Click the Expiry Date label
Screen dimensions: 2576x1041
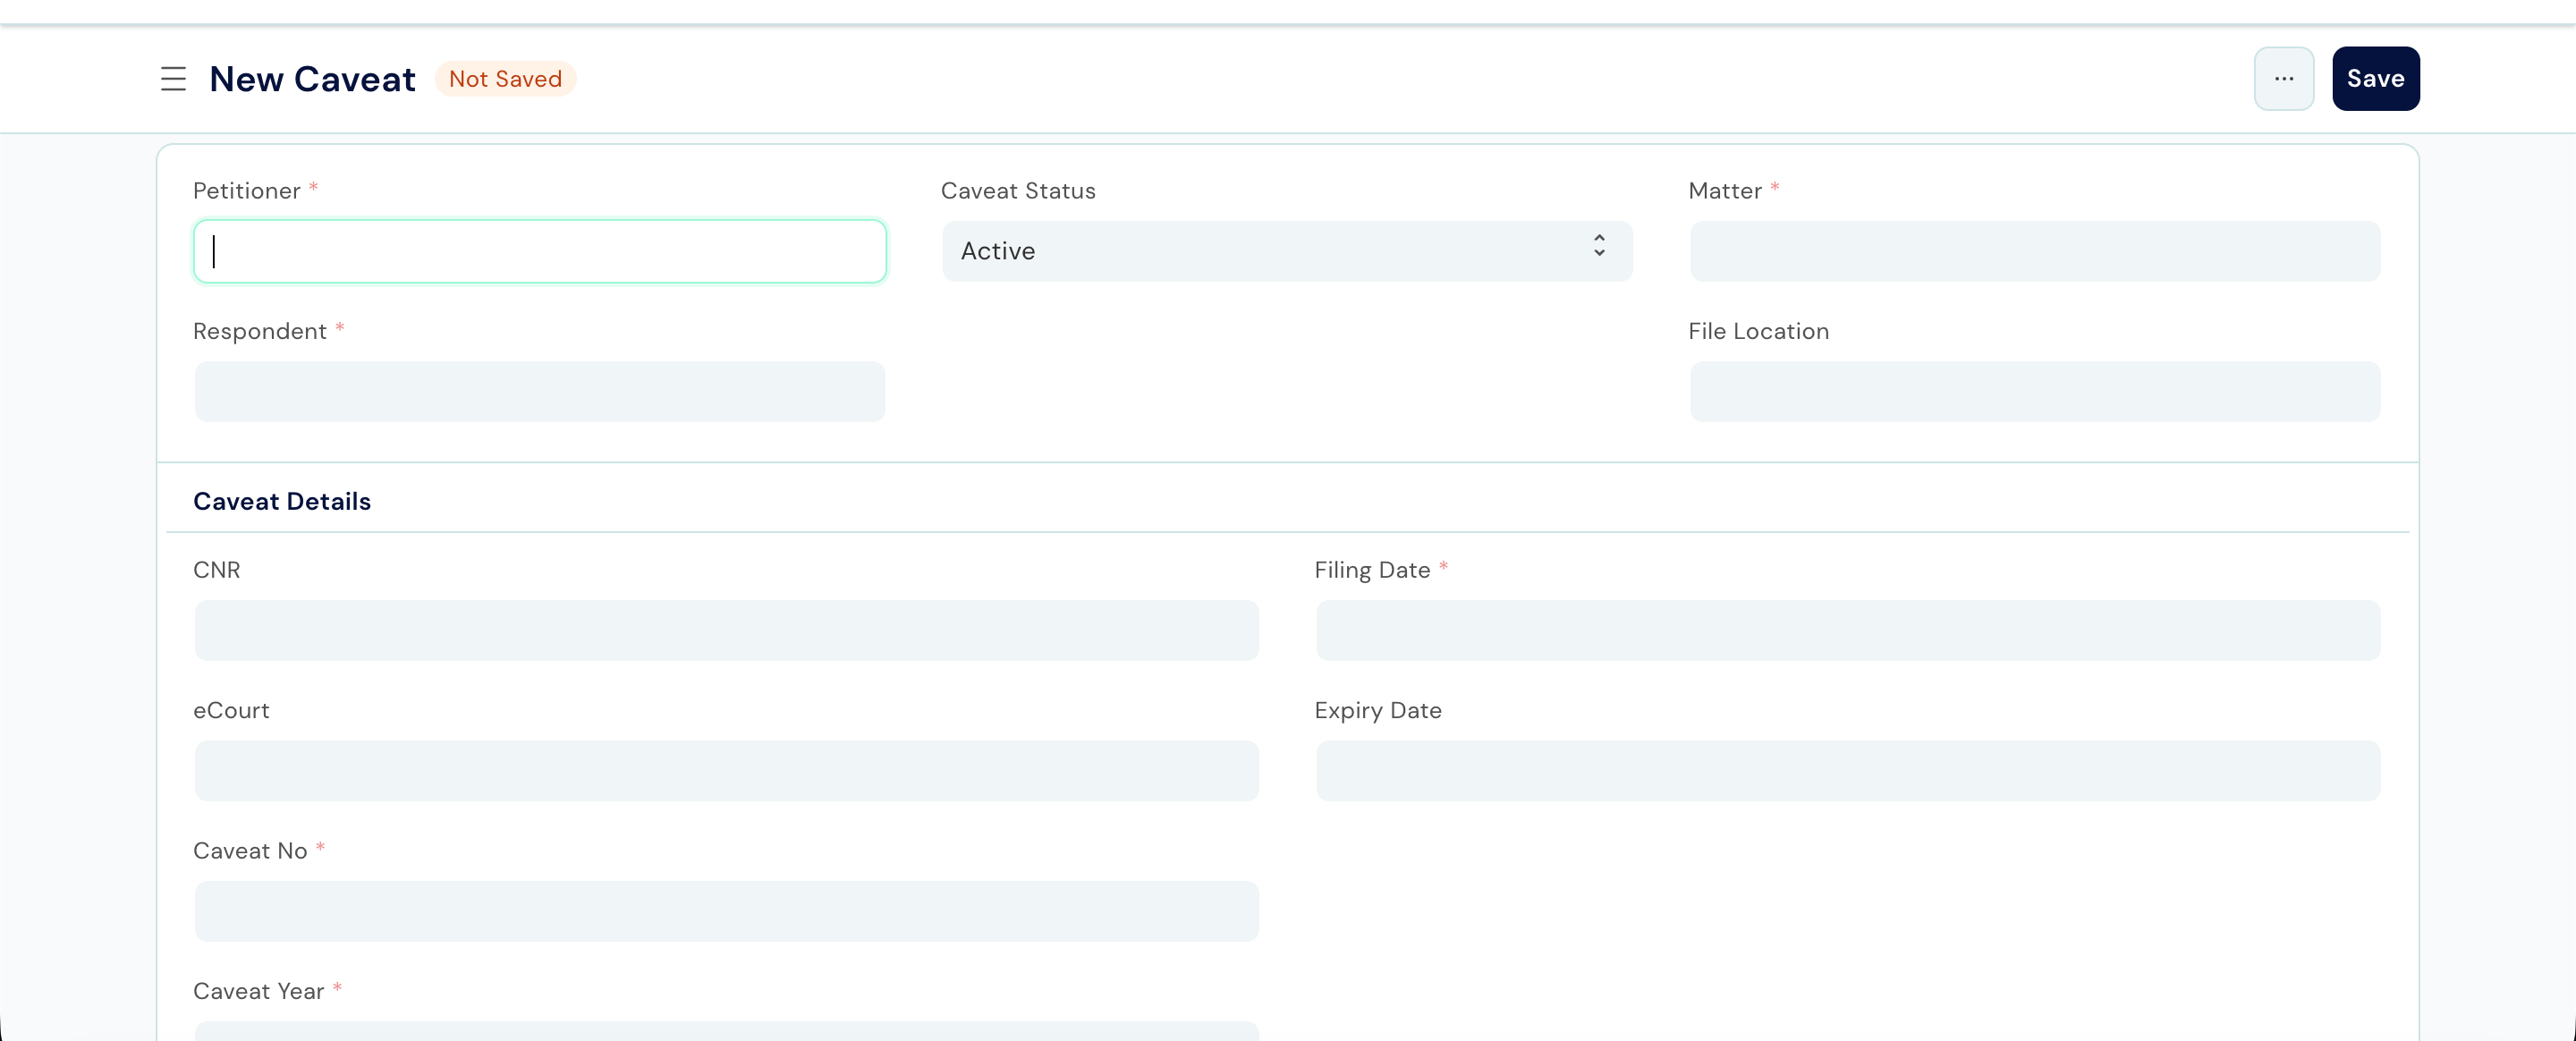[x=1378, y=710]
